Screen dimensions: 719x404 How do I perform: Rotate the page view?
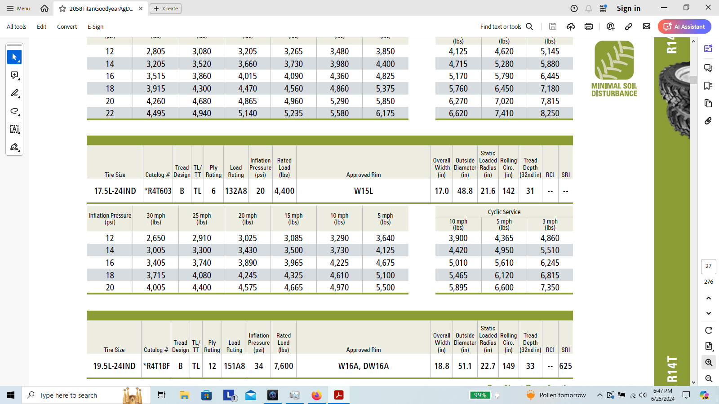(x=709, y=330)
